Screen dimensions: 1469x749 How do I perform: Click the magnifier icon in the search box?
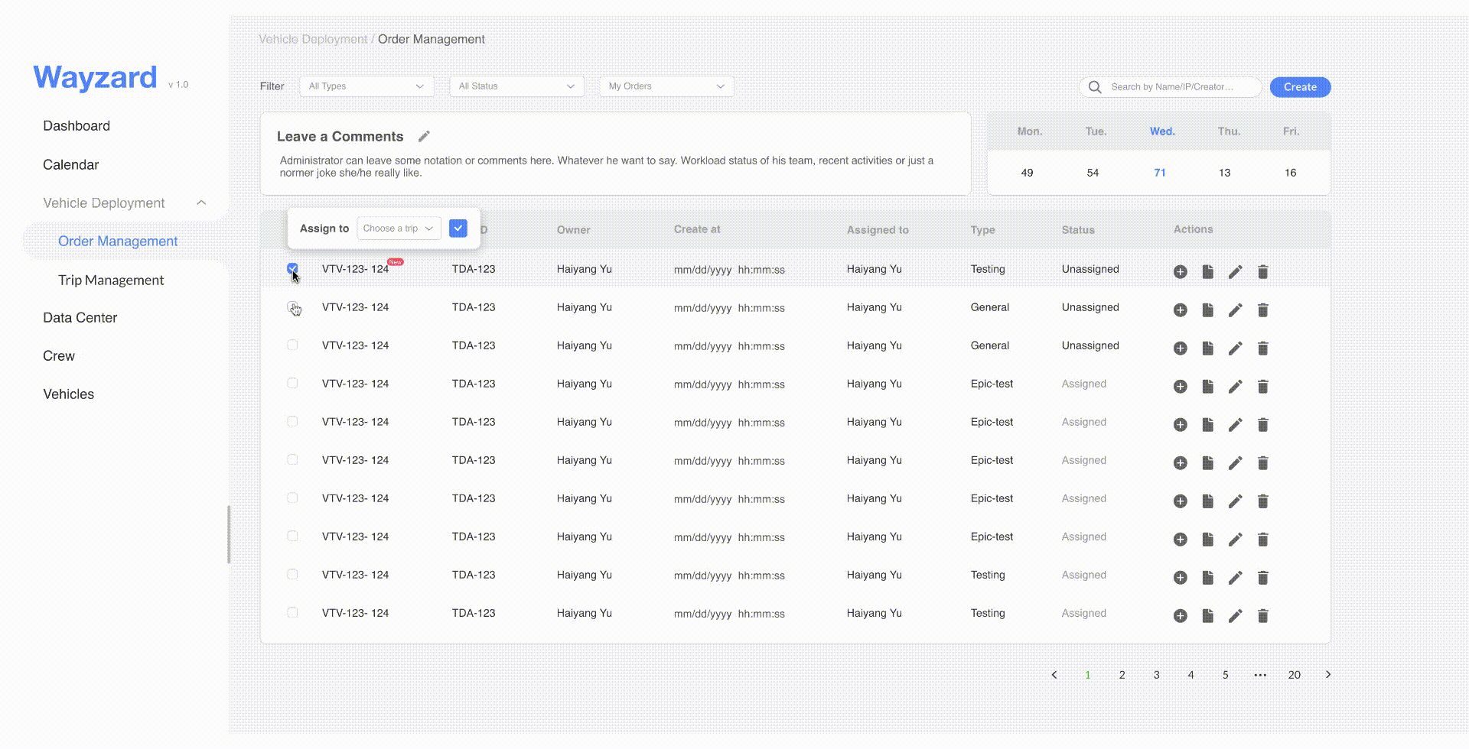pyautogui.click(x=1095, y=87)
